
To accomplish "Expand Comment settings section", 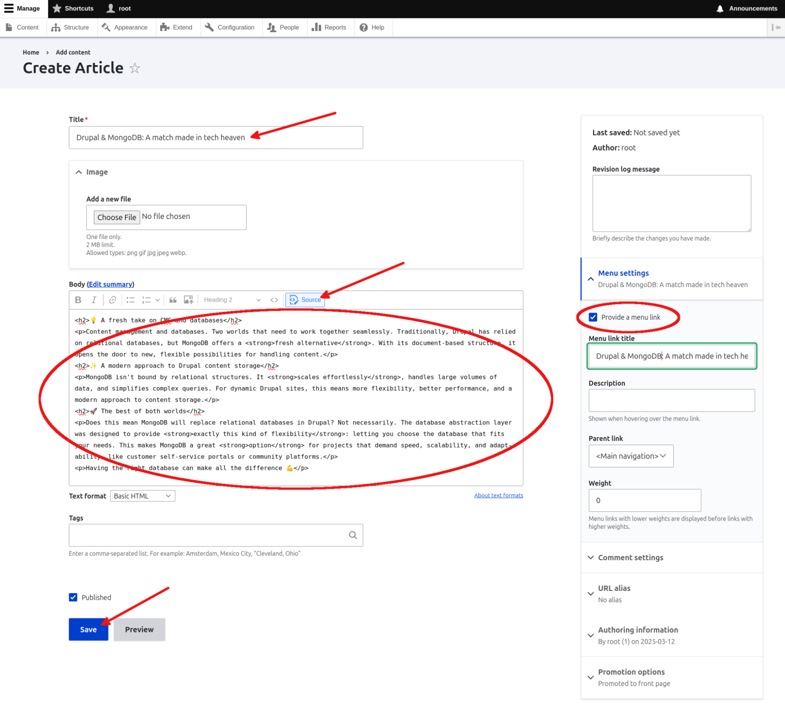I will pos(672,558).
